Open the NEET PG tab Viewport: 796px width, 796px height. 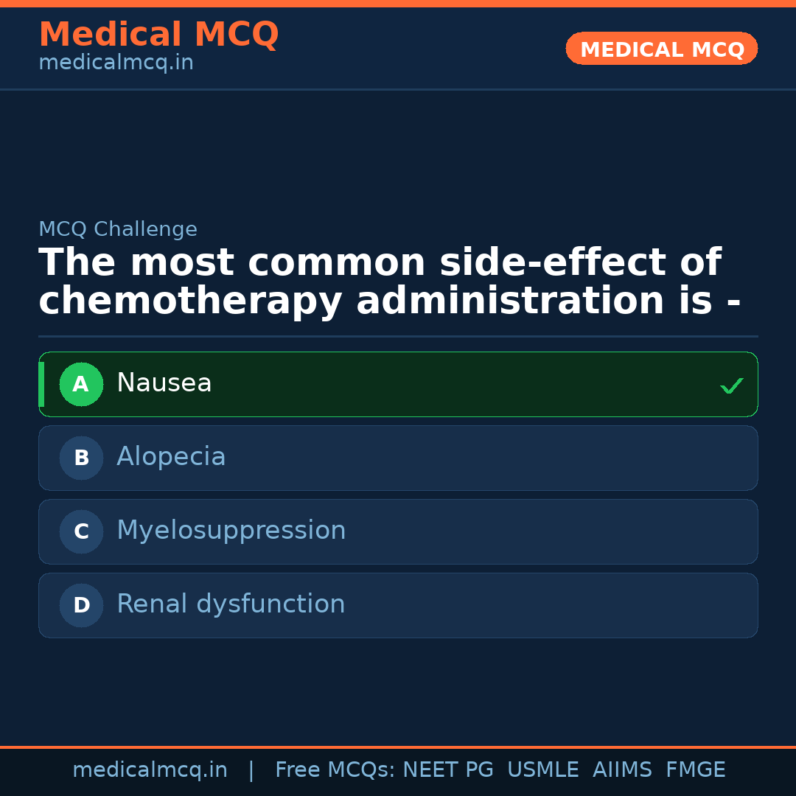click(x=447, y=769)
